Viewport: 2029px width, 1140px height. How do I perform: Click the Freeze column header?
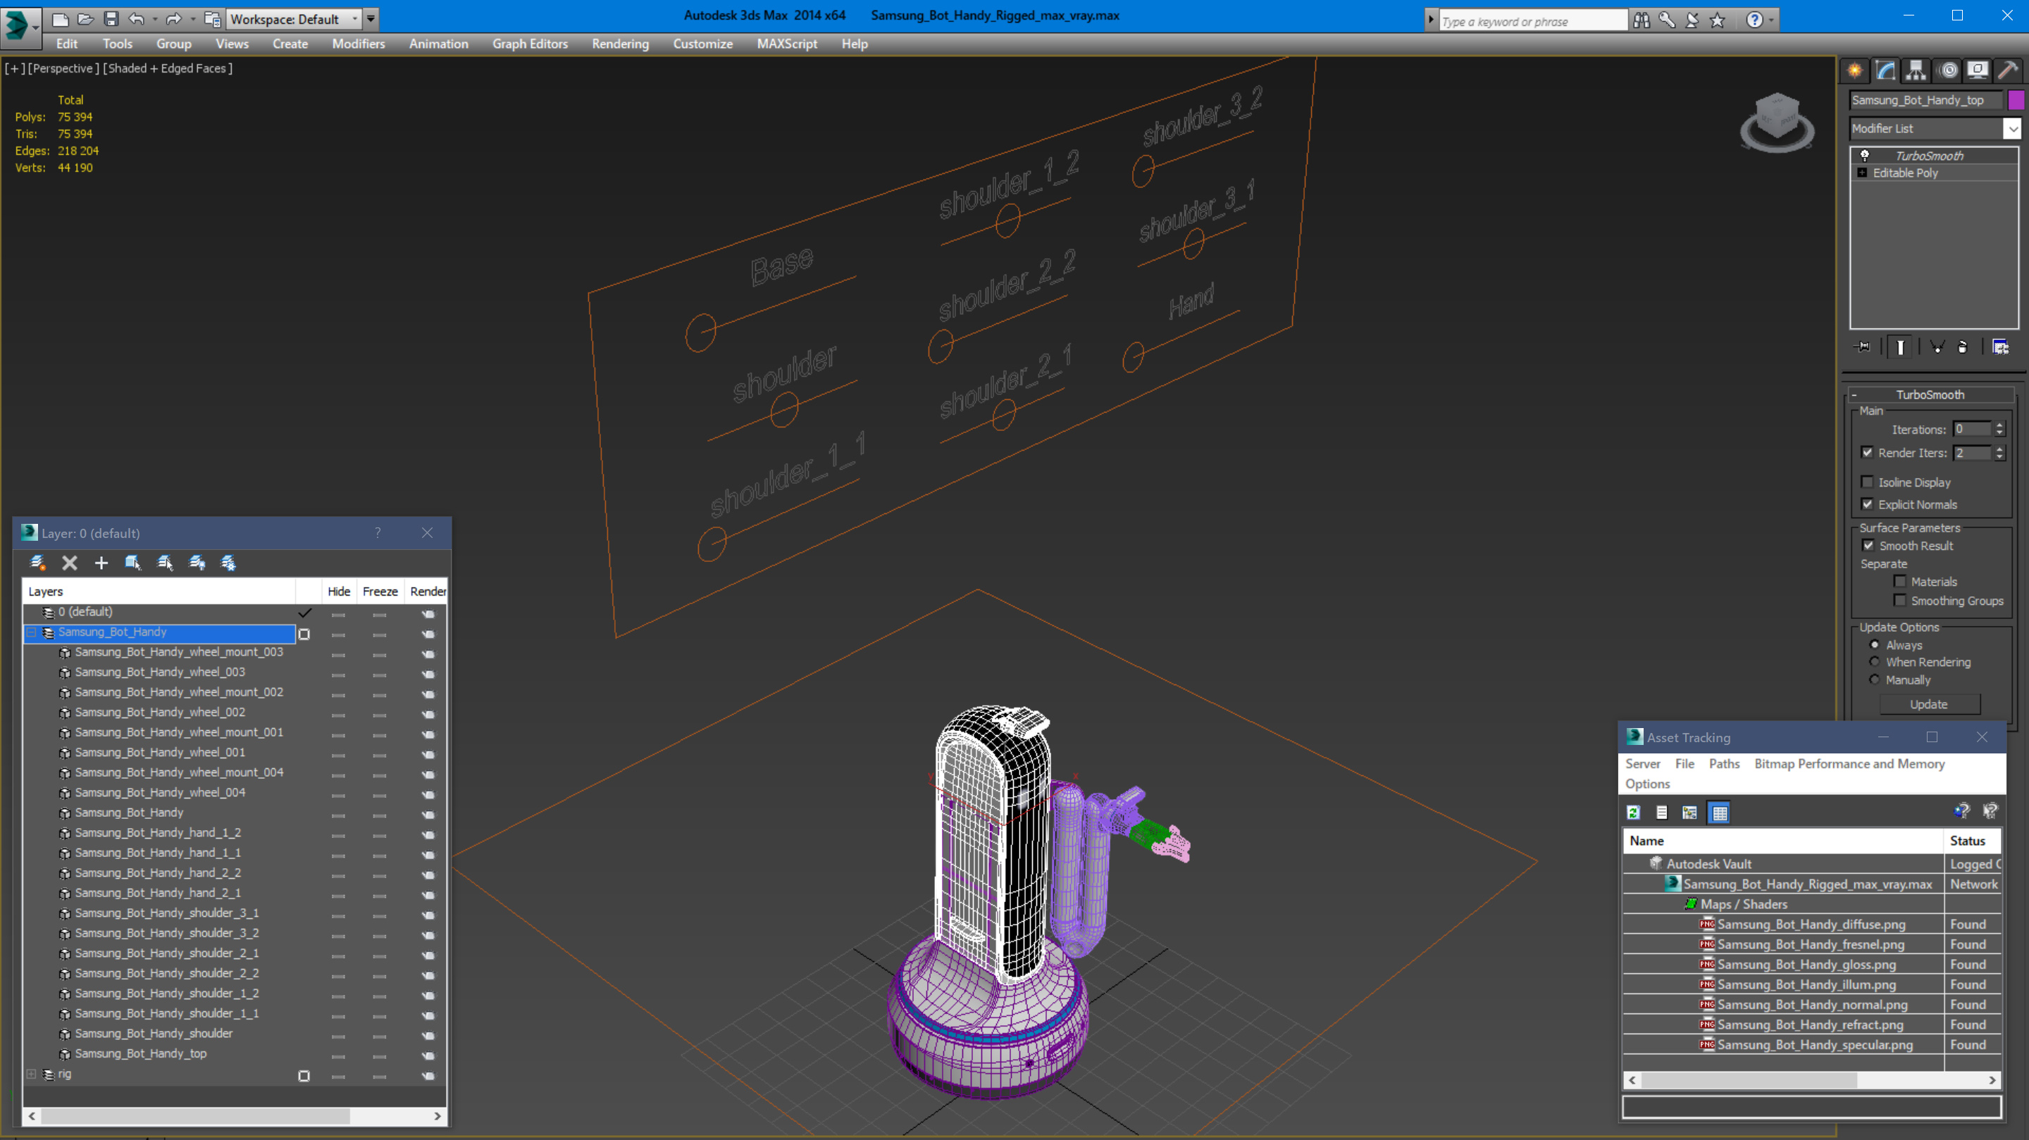pos(380,591)
